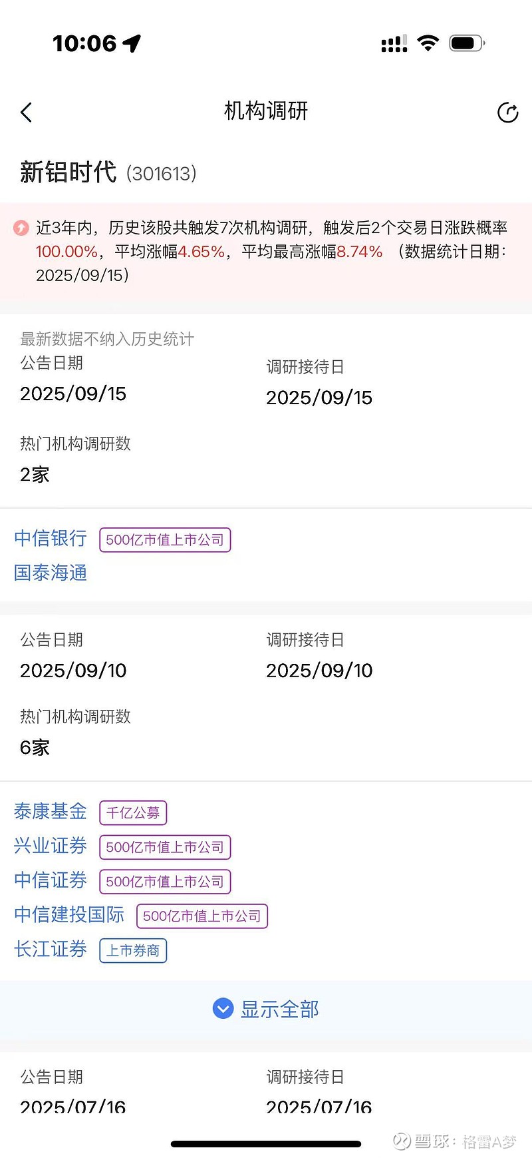Viewport: 532px width, 1158px height.
Task: Expand list with 显示全部
Action: [x=279, y=1010]
